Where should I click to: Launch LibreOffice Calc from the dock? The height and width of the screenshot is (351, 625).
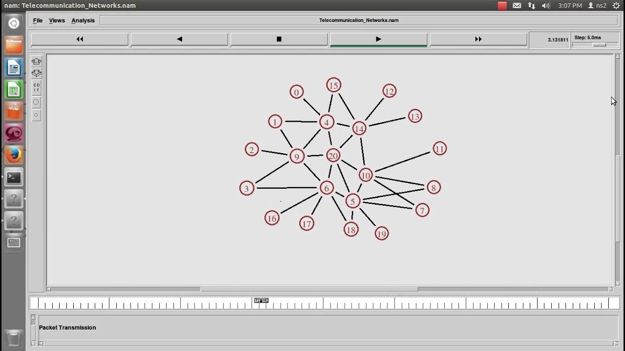pyautogui.click(x=14, y=90)
